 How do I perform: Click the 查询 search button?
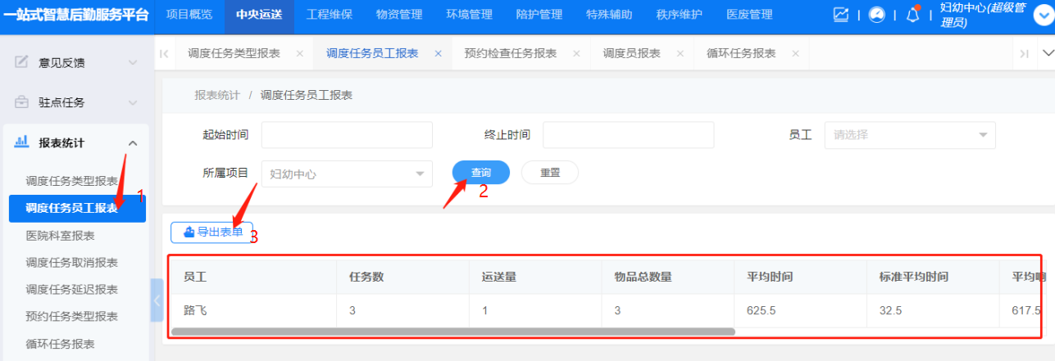pyautogui.click(x=481, y=173)
